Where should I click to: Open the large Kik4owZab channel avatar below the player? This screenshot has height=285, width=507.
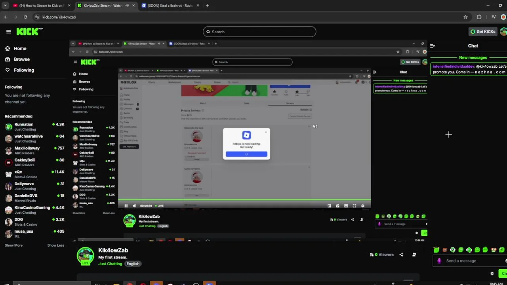click(x=85, y=256)
